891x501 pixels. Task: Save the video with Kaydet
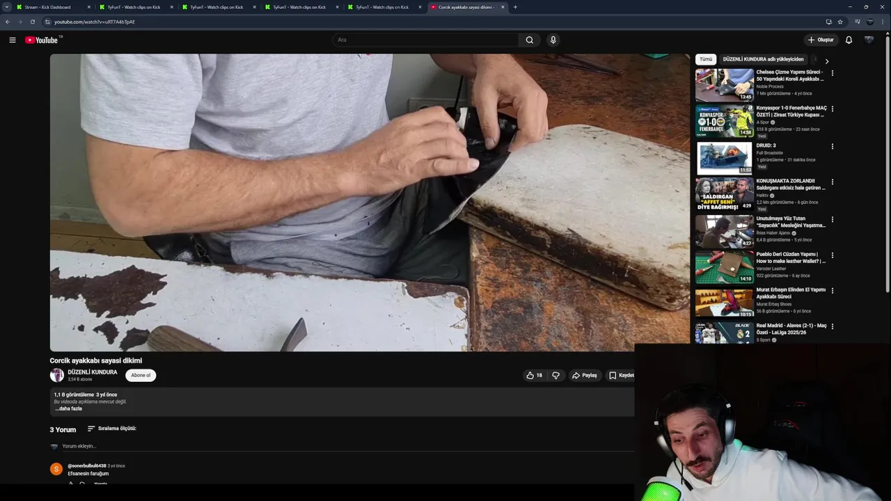pos(621,375)
